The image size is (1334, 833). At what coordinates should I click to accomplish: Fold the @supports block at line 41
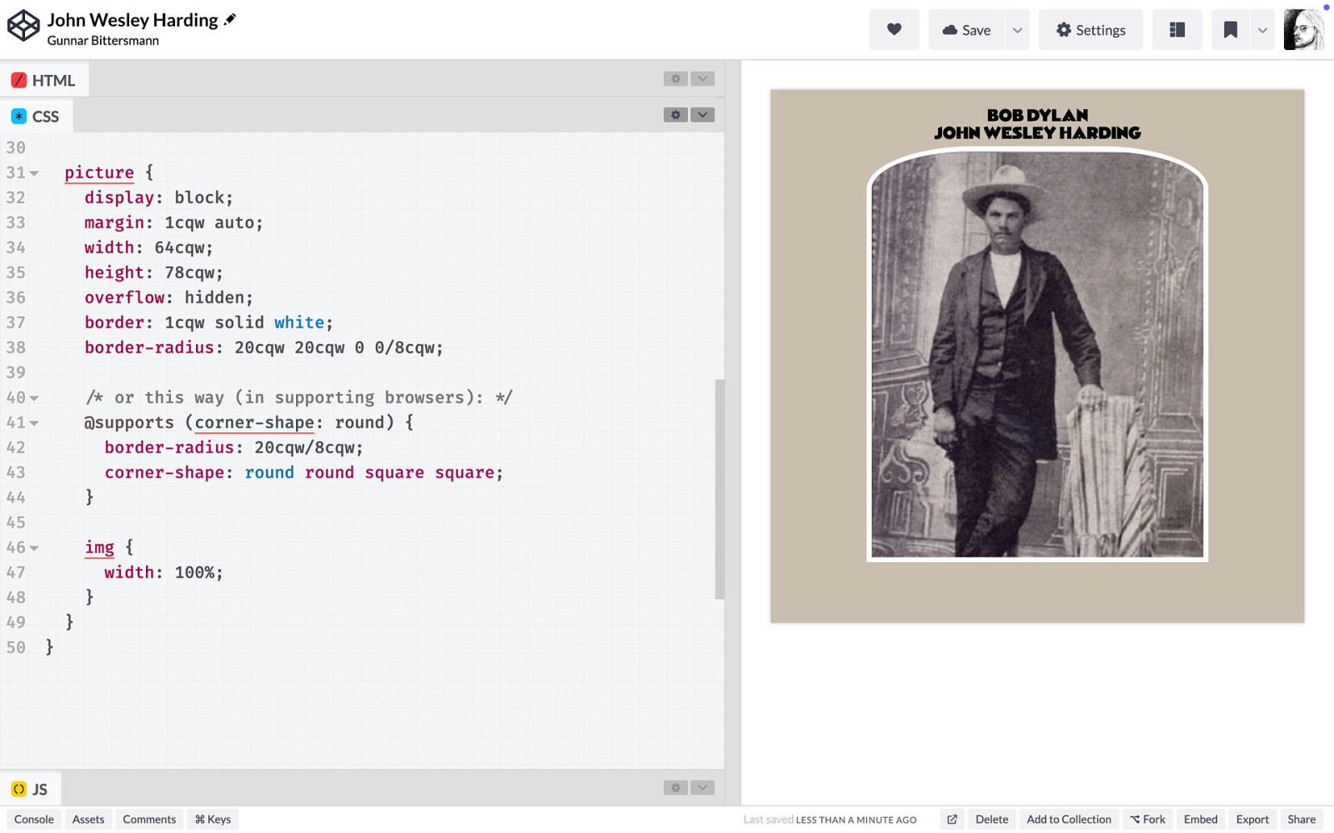tap(34, 423)
